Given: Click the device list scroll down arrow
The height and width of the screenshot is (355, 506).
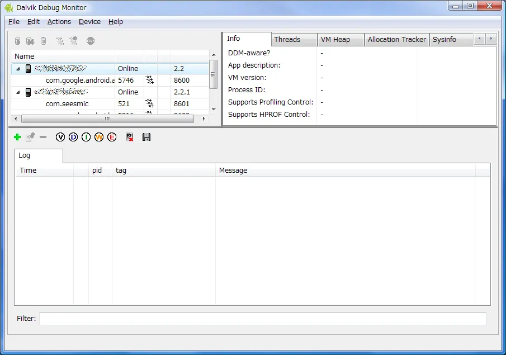Looking at the screenshot, I should coord(214,110).
